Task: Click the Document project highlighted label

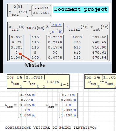Action: coord(81,10)
